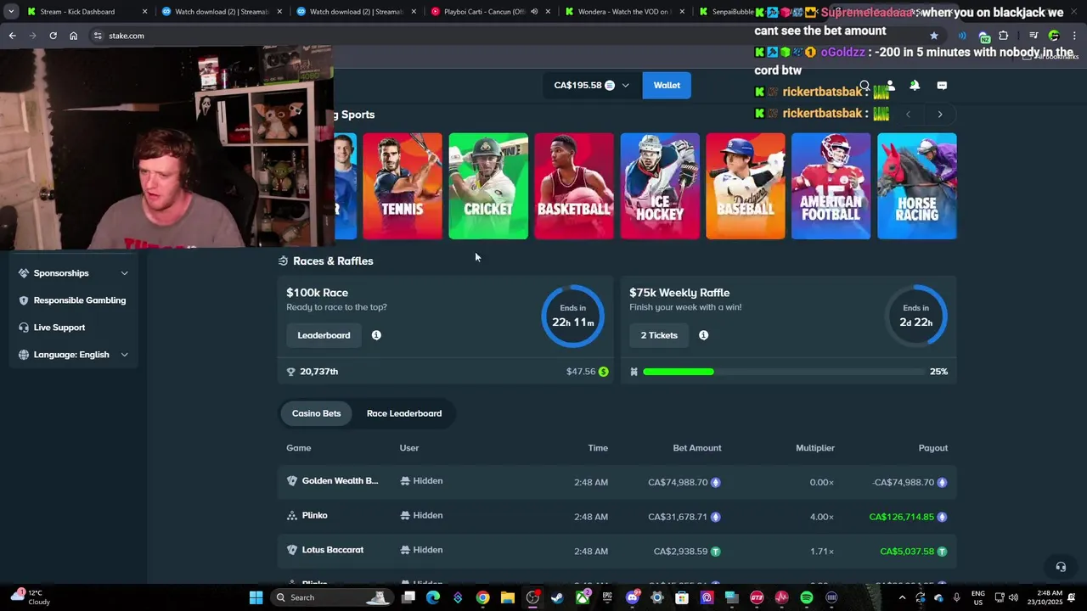Open Responsible Gambling in the sidebar
Screen dimensions: 1087x611
coord(73,300)
